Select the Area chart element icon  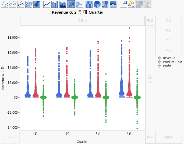point(63,4)
